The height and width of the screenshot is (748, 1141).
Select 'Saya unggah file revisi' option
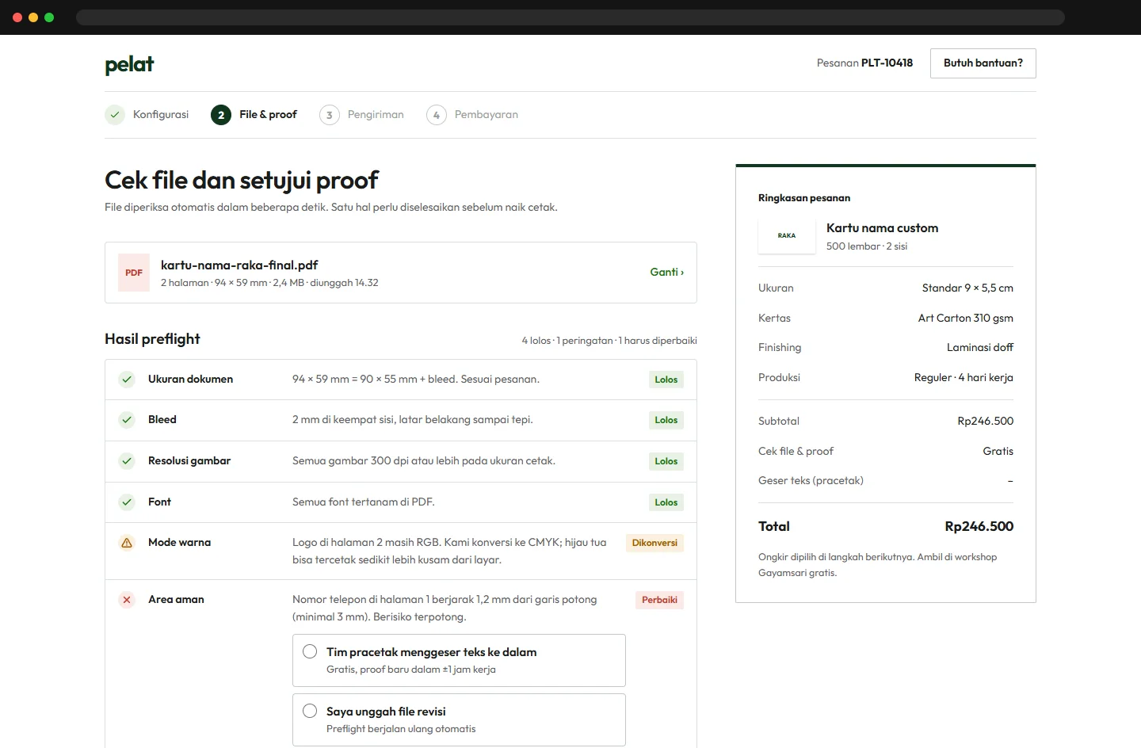coord(459,719)
